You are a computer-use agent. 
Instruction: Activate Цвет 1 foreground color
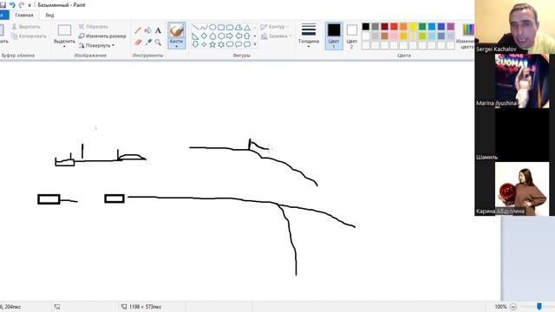pos(333,36)
